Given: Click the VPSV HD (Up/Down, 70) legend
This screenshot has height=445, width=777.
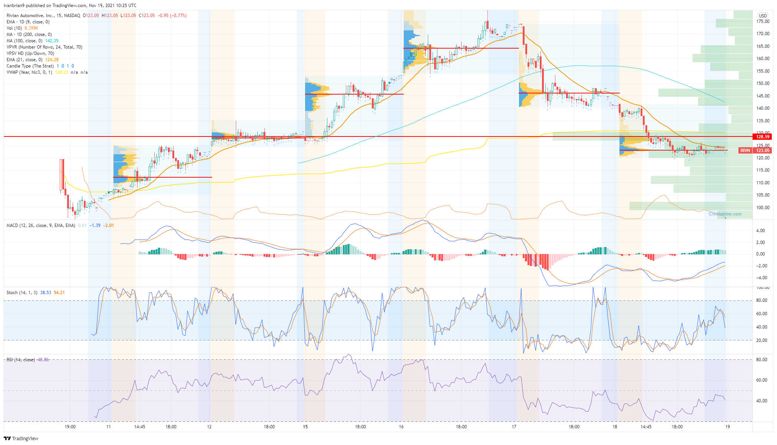Looking at the screenshot, I should point(30,53).
